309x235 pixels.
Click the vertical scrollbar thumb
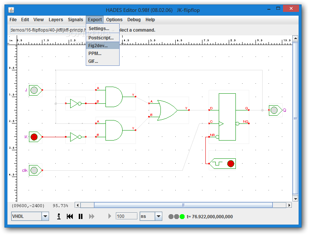(x=295, y=118)
